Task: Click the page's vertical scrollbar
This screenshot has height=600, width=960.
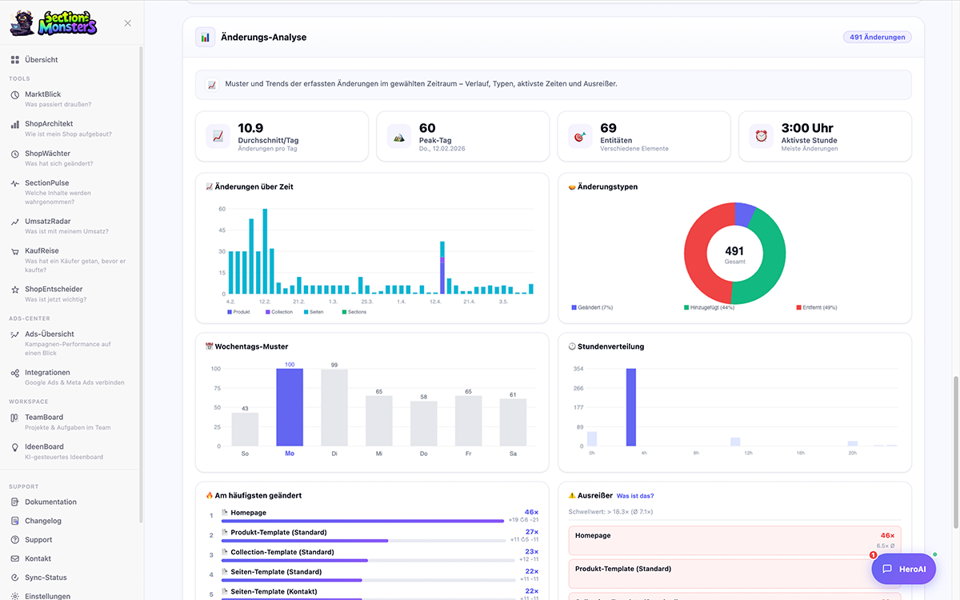Action: click(955, 451)
